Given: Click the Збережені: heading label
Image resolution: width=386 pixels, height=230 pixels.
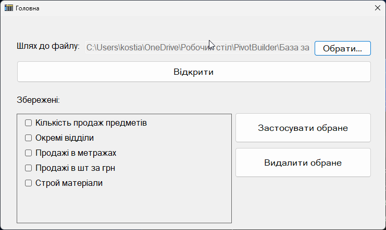Looking at the screenshot, I should [x=39, y=100].
